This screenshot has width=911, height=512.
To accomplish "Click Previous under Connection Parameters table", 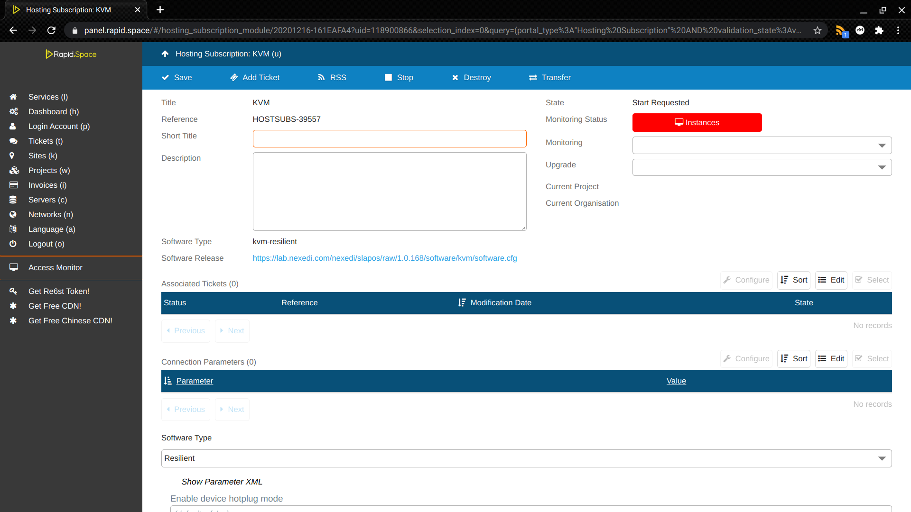I will 186,410.
